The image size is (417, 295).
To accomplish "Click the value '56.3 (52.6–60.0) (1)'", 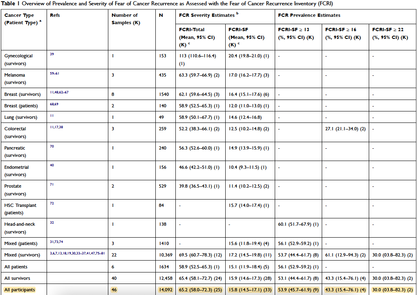I will click(x=199, y=148).
